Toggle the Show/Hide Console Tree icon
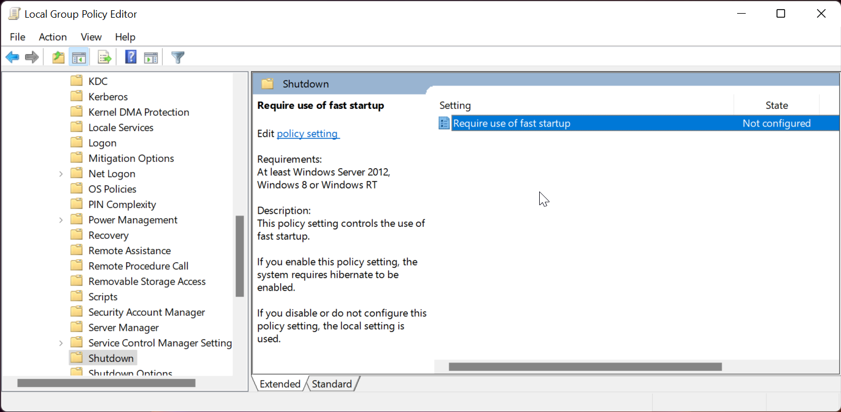841x412 pixels. 79,56
